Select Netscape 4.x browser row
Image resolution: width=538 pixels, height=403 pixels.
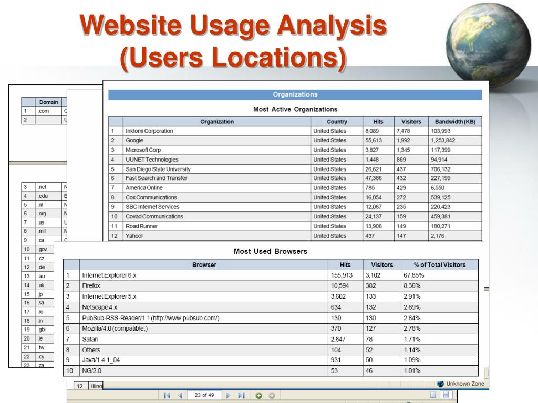click(271, 307)
